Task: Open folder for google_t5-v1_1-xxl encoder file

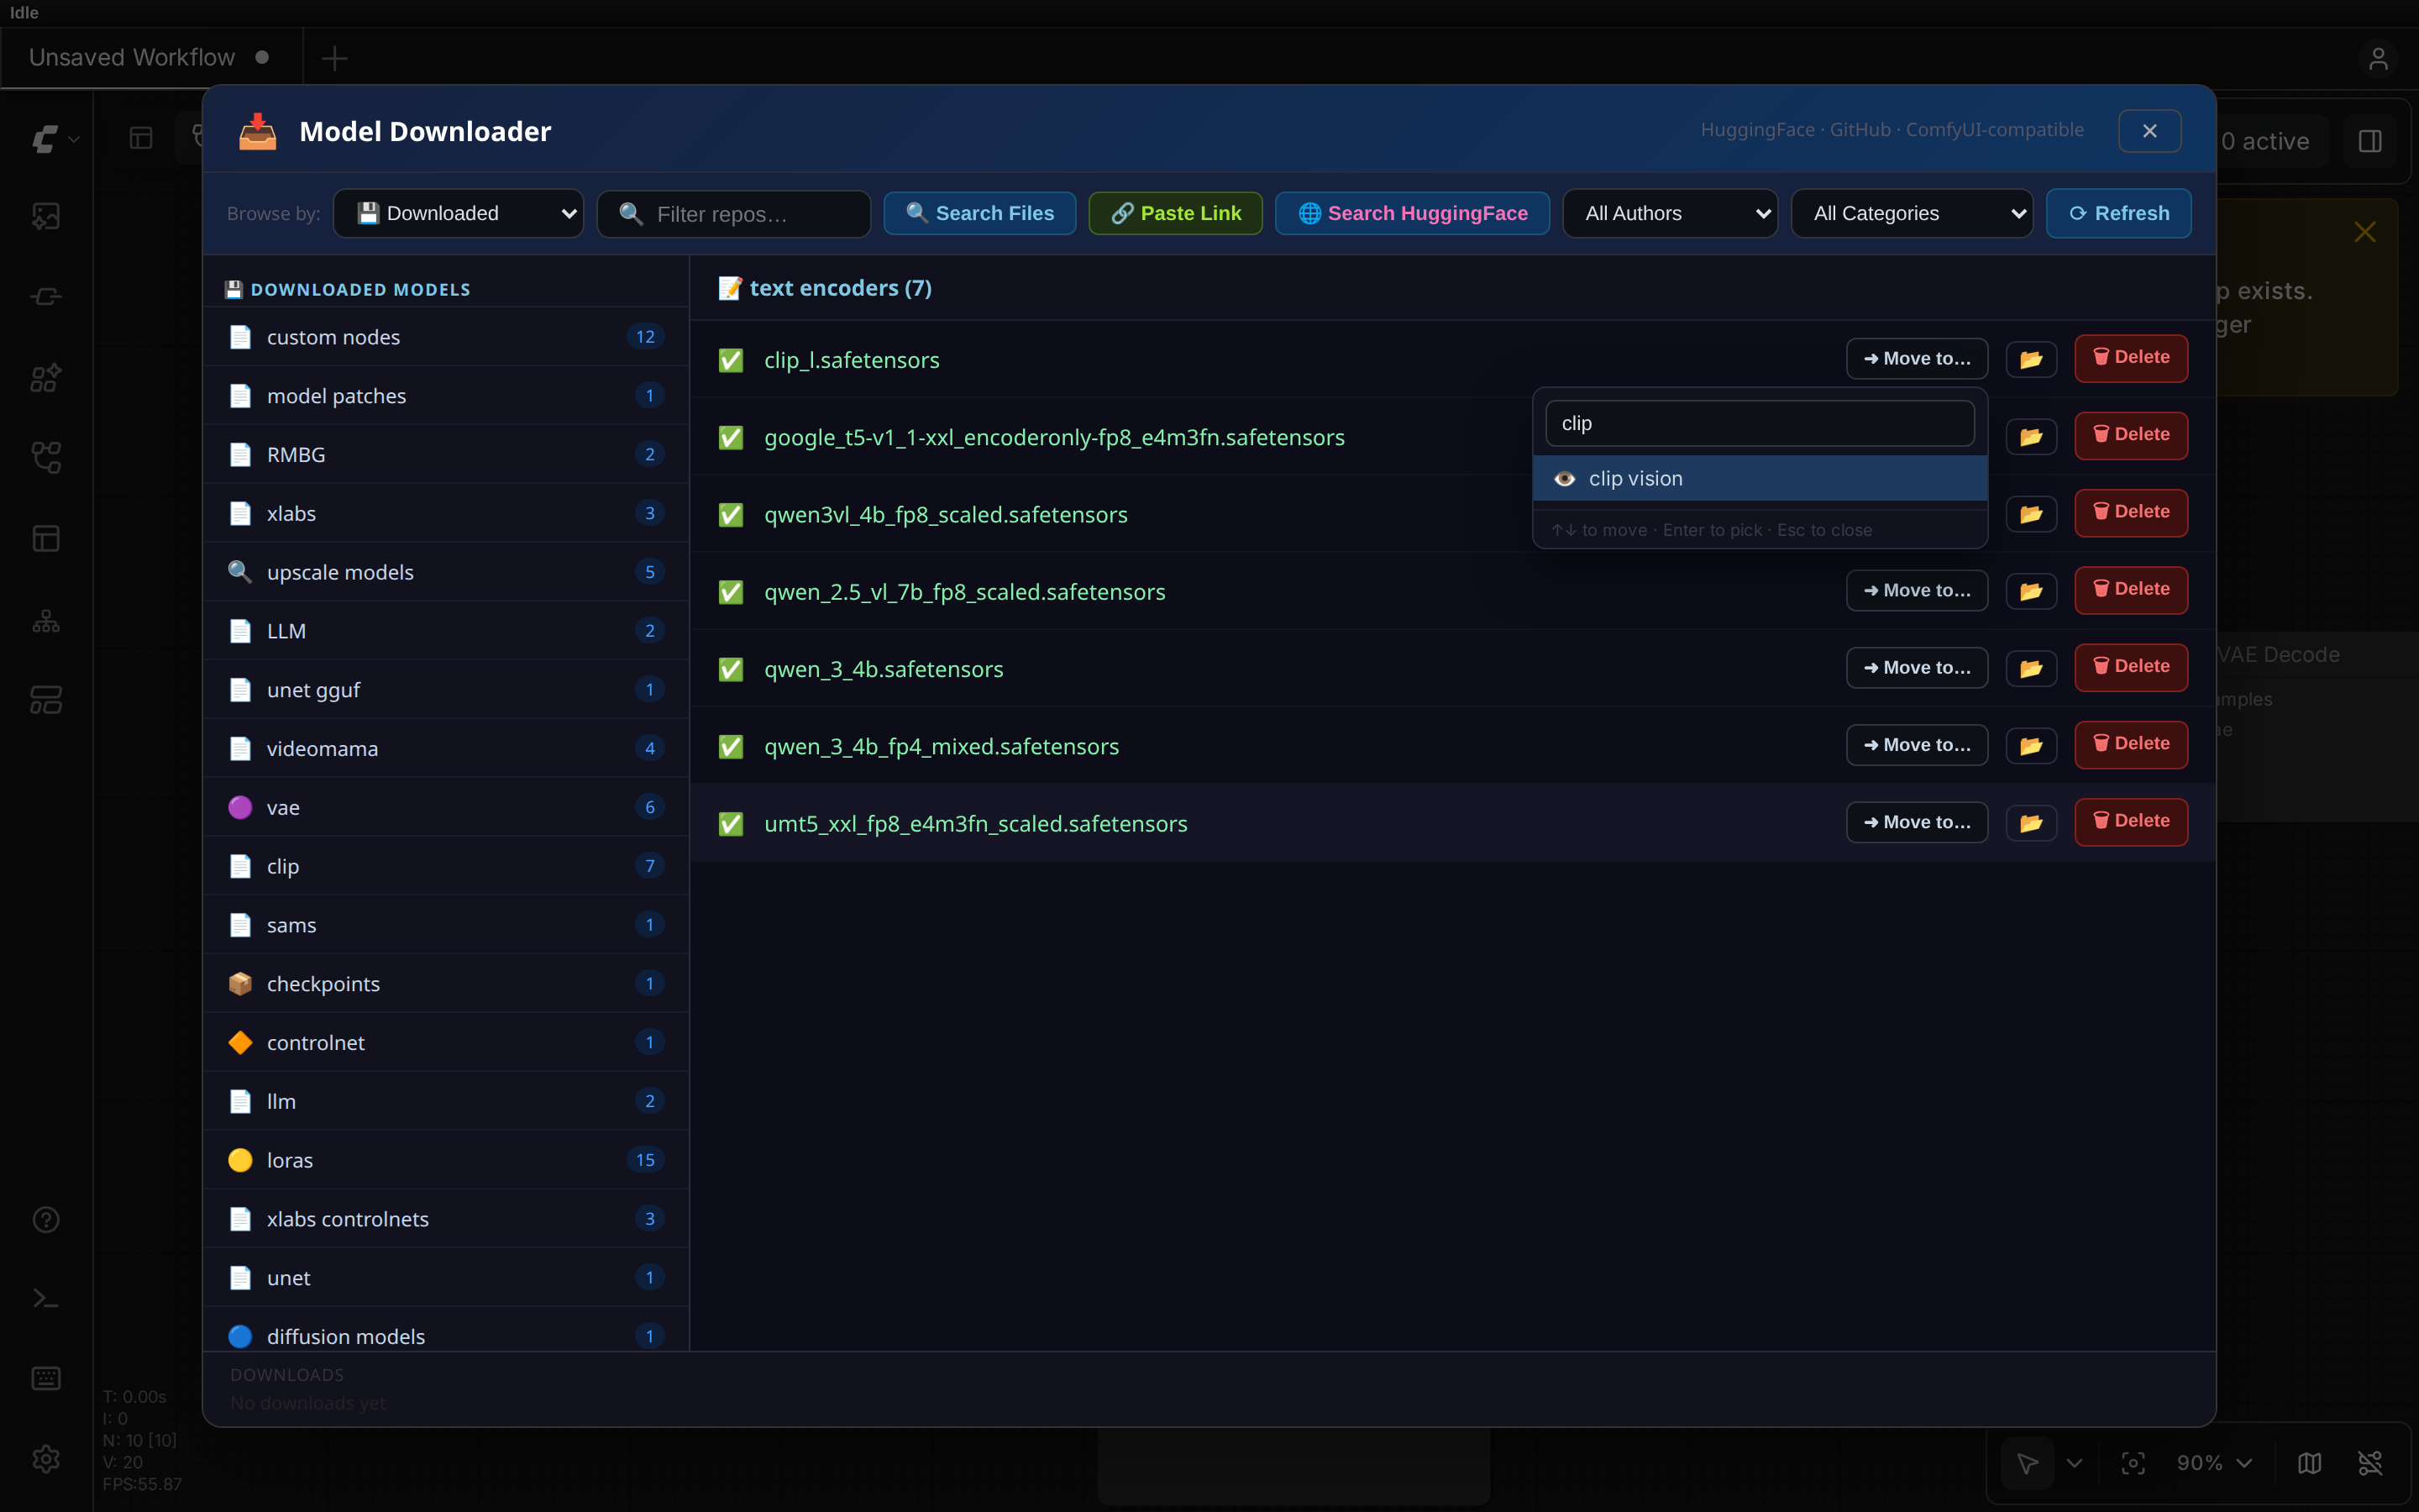Action: [x=2030, y=436]
